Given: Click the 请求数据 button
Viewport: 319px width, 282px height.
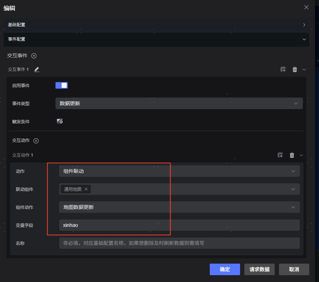Looking at the screenshot, I should pyautogui.click(x=259, y=269).
